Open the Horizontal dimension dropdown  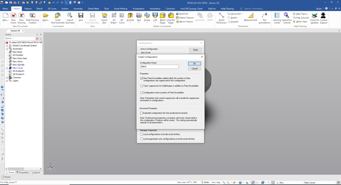point(242,14)
